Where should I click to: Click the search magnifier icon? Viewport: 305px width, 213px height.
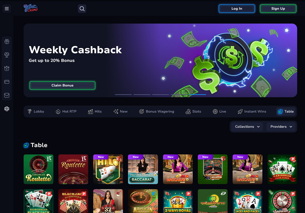click(x=82, y=9)
